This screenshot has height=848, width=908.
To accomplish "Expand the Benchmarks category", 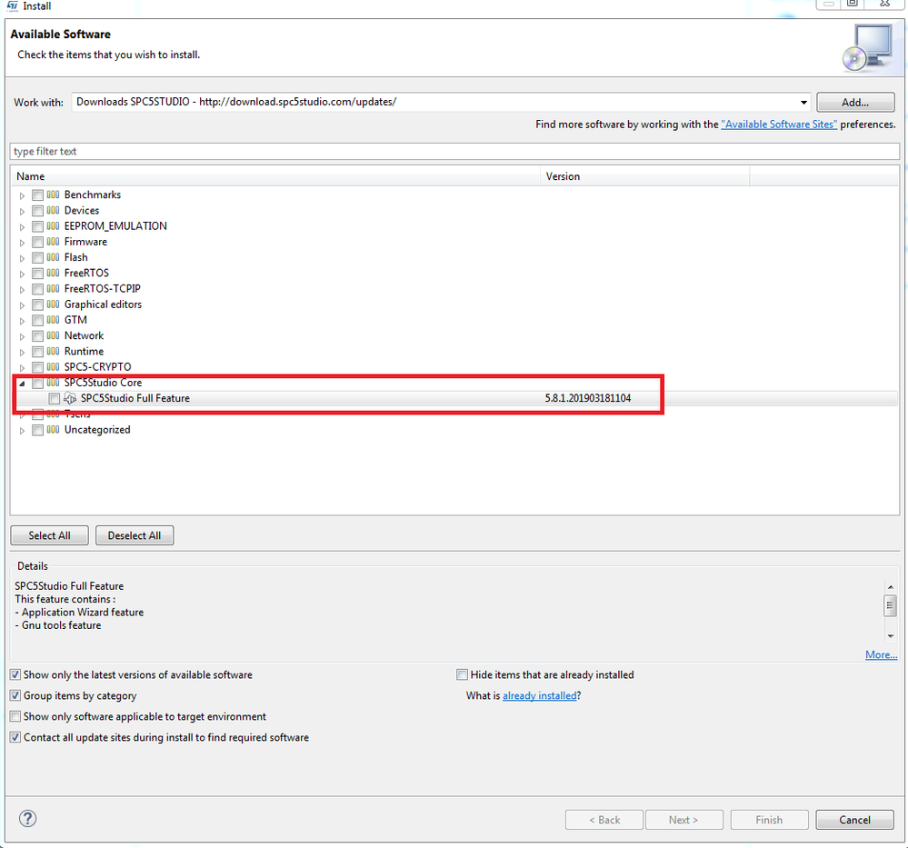I will click(22, 195).
